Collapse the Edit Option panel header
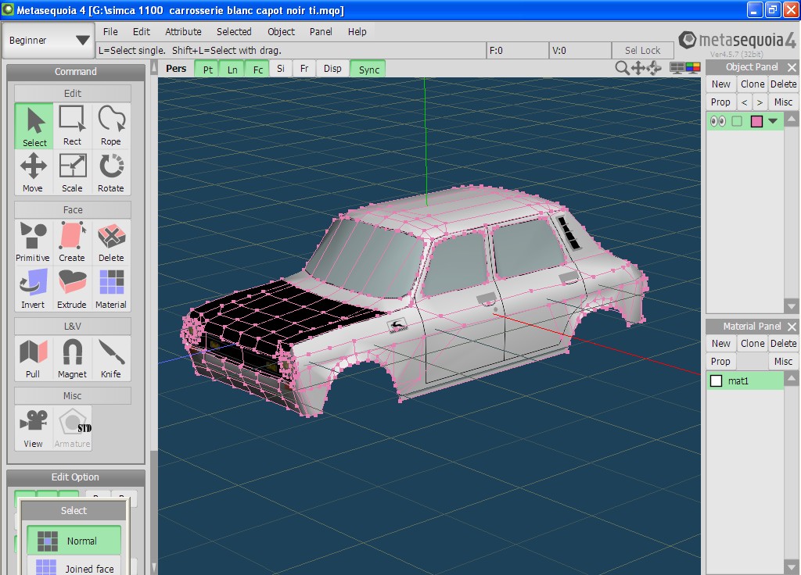The height and width of the screenshot is (575, 801). point(76,477)
